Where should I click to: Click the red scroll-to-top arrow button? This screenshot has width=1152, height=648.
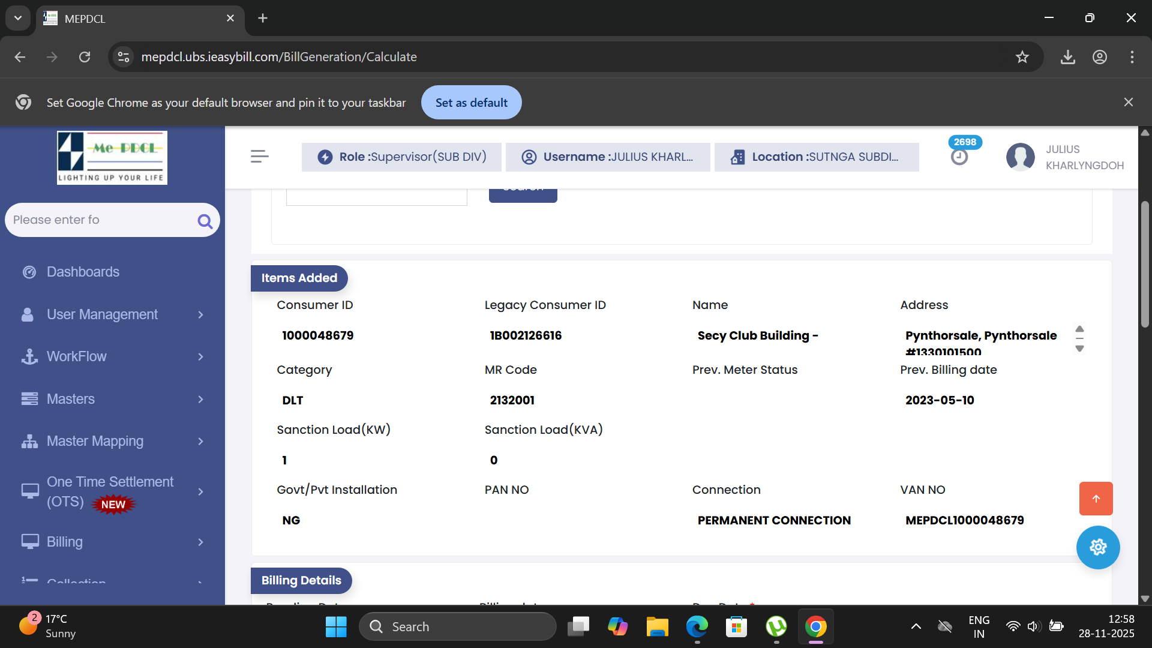coord(1096,499)
